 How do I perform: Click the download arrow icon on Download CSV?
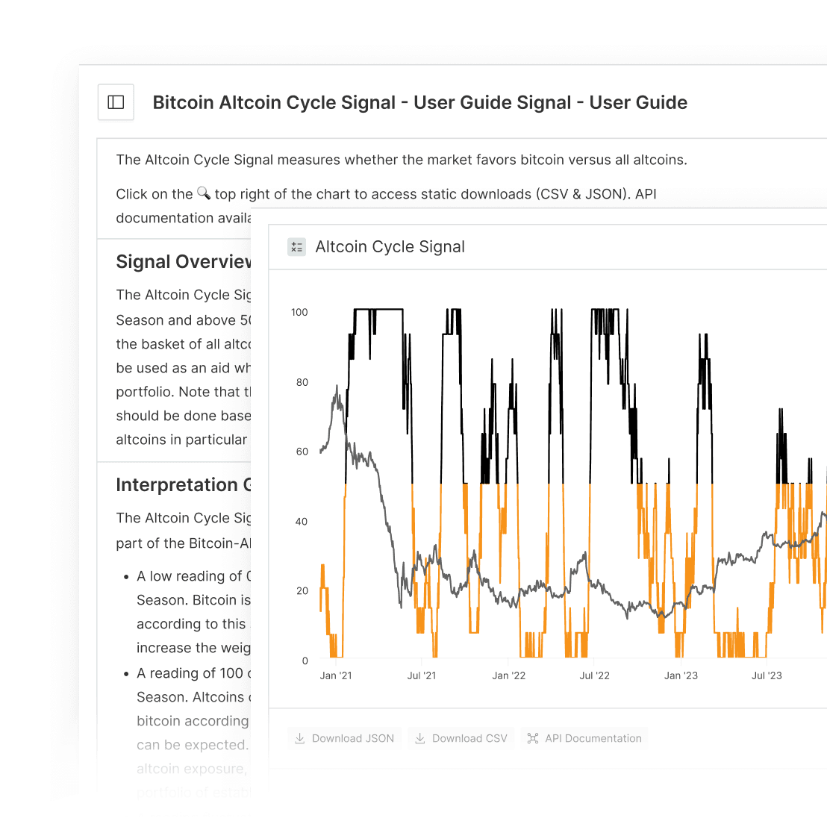pos(420,737)
